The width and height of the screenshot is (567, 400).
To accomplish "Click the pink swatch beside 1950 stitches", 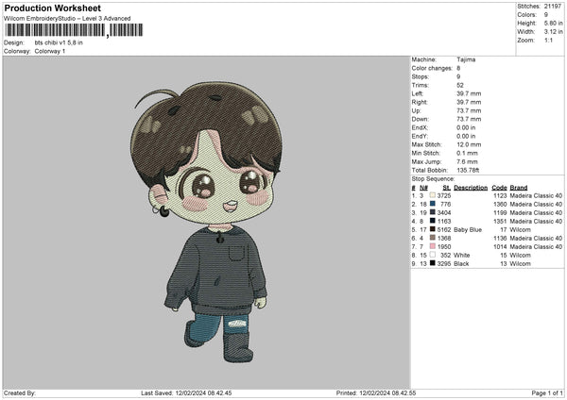I will (x=432, y=246).
